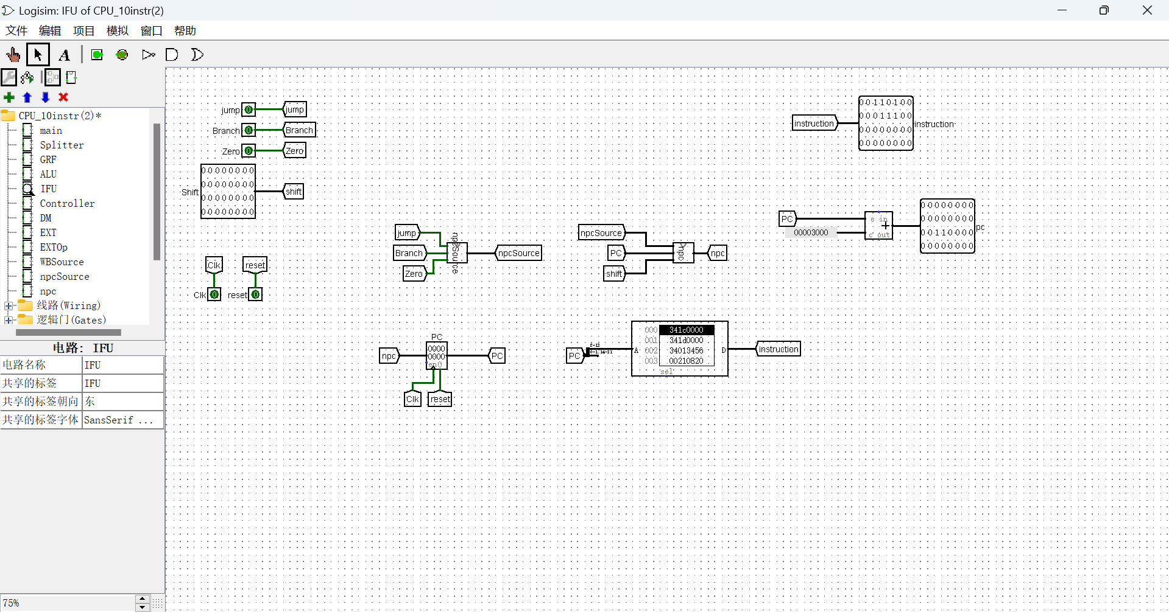This screenshot has width=1169, height=612.
Task: Edit the 电路名称 value field
Action: 123,365
